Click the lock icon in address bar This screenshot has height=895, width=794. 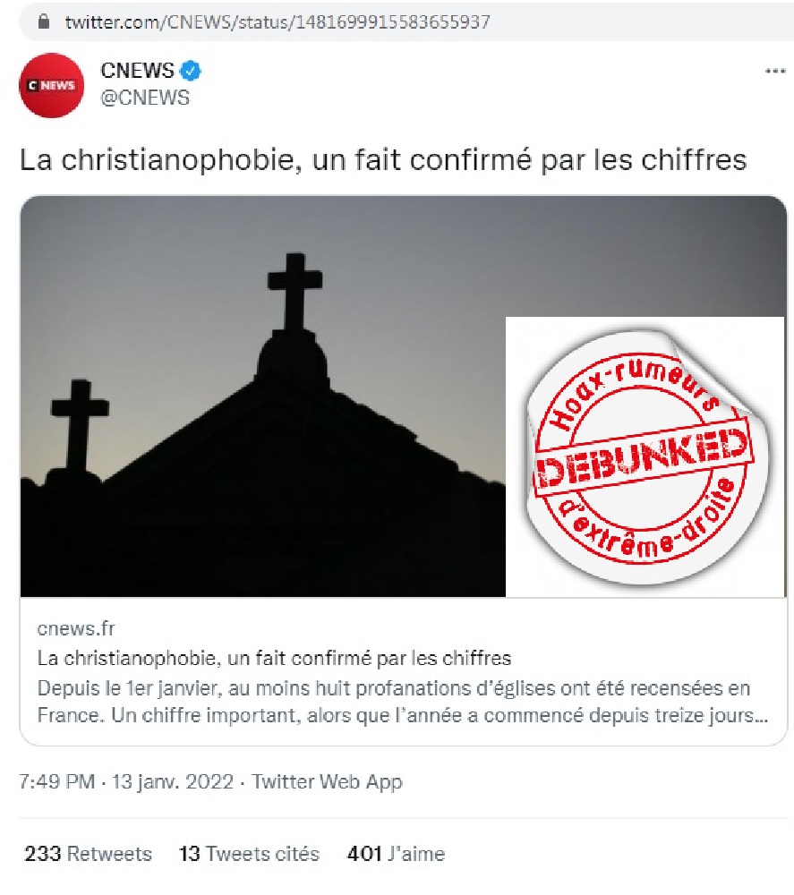(43, 21)
